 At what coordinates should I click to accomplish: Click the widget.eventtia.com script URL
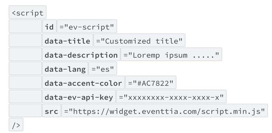pyautogui.click(x=164, y=112)
